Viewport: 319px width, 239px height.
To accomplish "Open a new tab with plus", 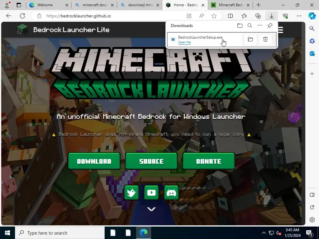I will 258,5.
